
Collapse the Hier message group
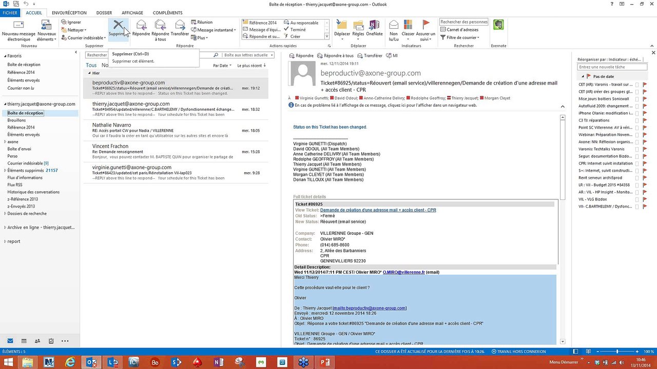(x=88, y=73)
